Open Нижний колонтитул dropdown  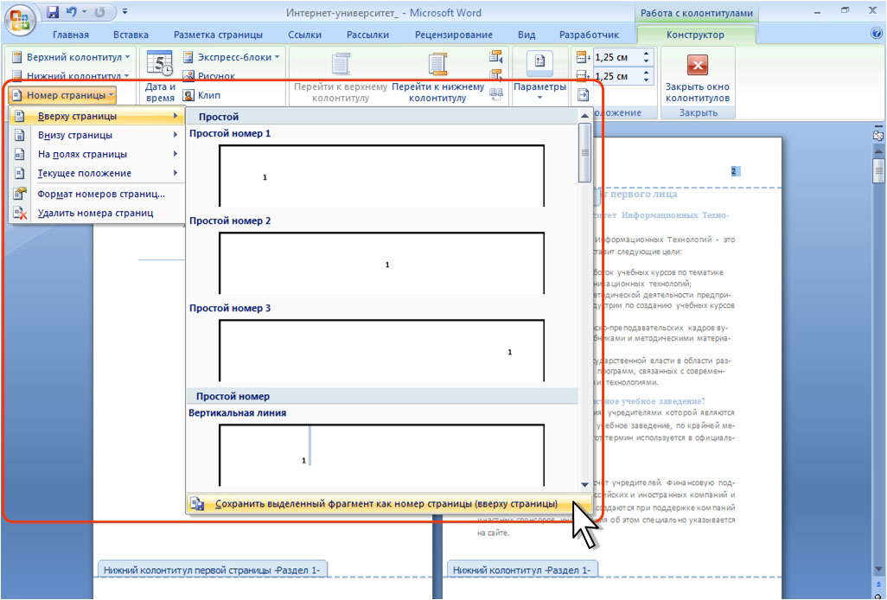point(71,76)
